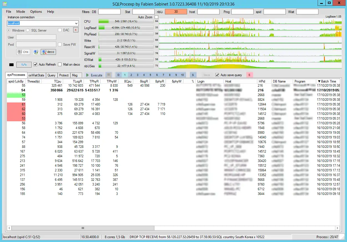Click the LogRead progress bar
This screenshot has height=242, width=347.
pyautogui.click(x=126, y=28)
